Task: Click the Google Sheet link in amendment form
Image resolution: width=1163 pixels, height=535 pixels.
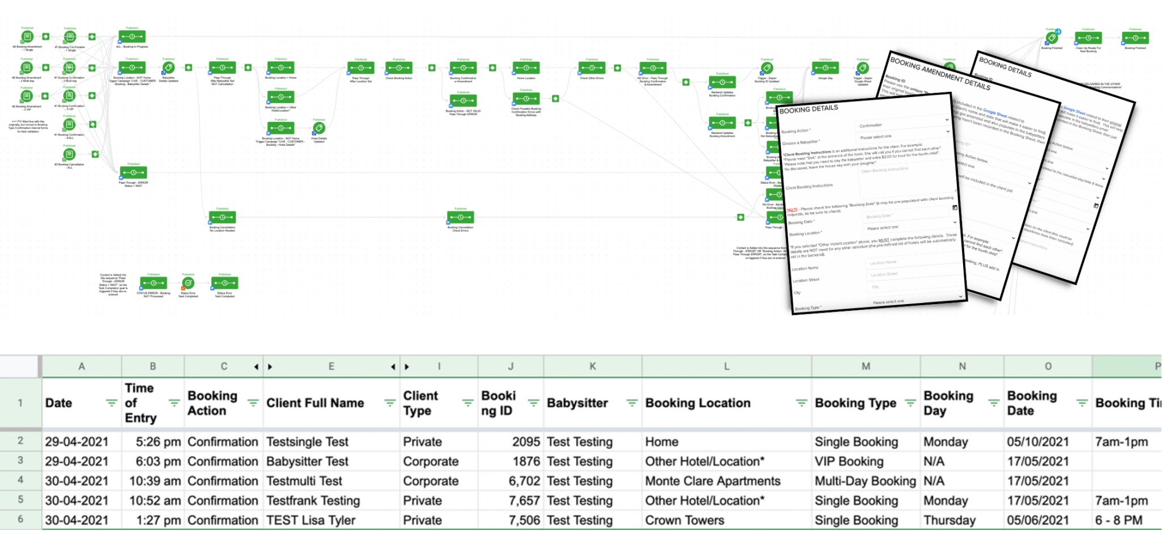Action: (x=994, y=113)
